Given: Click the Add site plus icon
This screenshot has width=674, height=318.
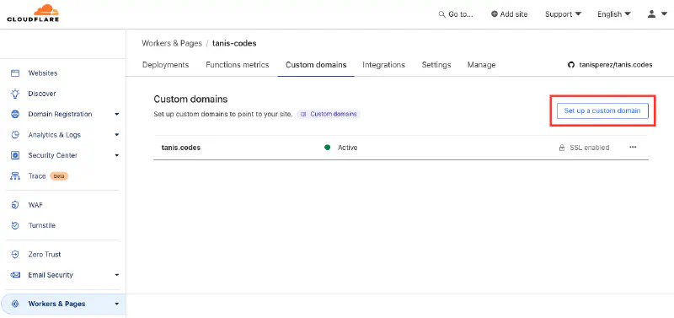Looking at the screenshot, I should [x=495, y=14].
